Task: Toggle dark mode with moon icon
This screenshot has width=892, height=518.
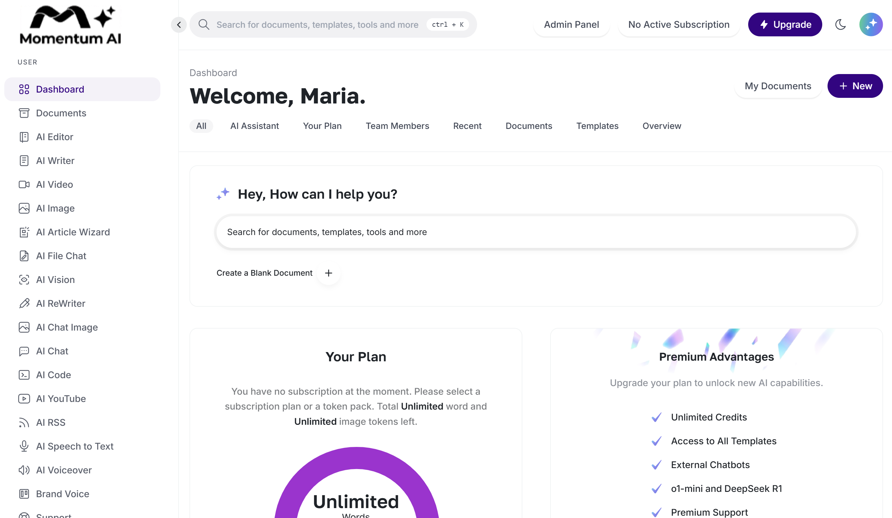Action: (840, 24)
